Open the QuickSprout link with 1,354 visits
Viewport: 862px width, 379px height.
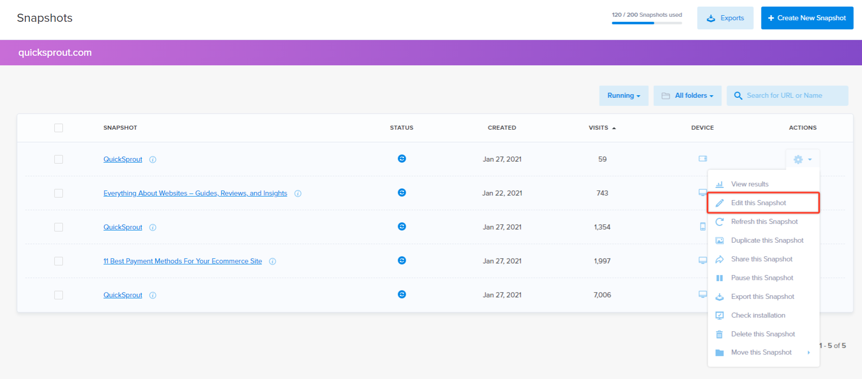click(123, 228)
